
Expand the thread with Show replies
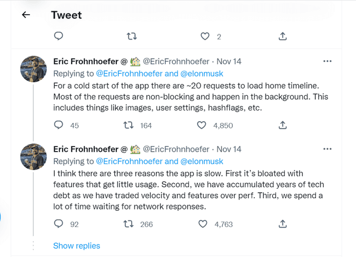click(76, 246)
